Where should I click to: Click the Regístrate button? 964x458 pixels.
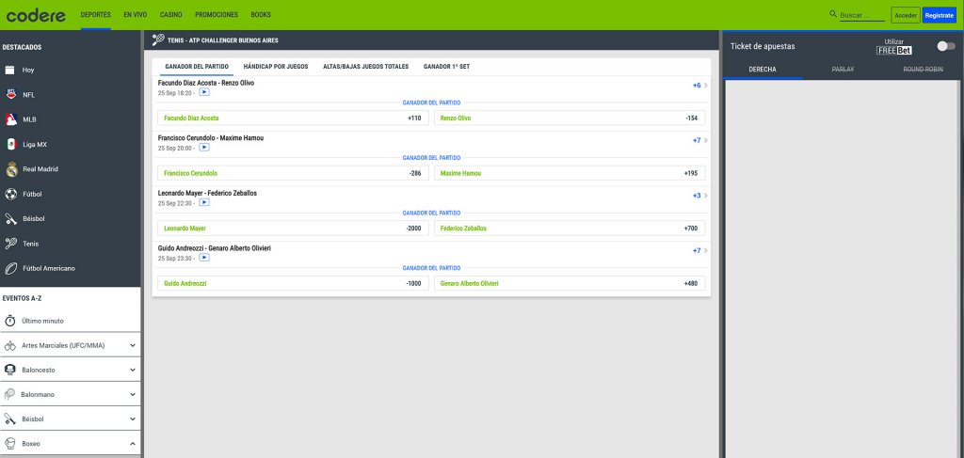pos(939,15)
